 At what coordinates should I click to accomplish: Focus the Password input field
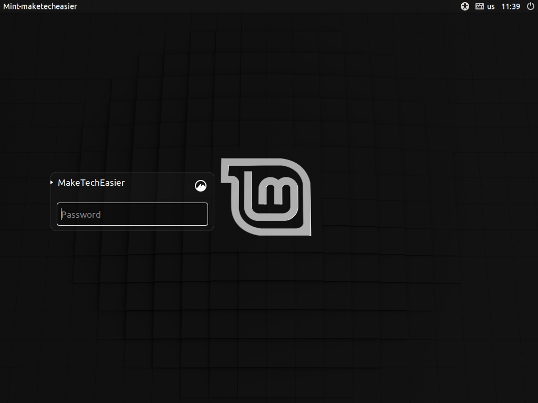pos(132,214)
